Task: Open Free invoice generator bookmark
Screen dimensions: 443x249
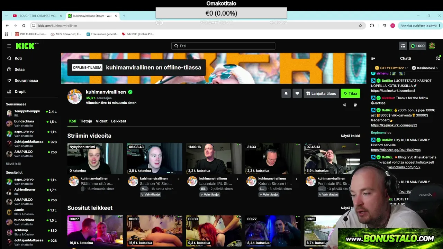Action: (102, 34)
